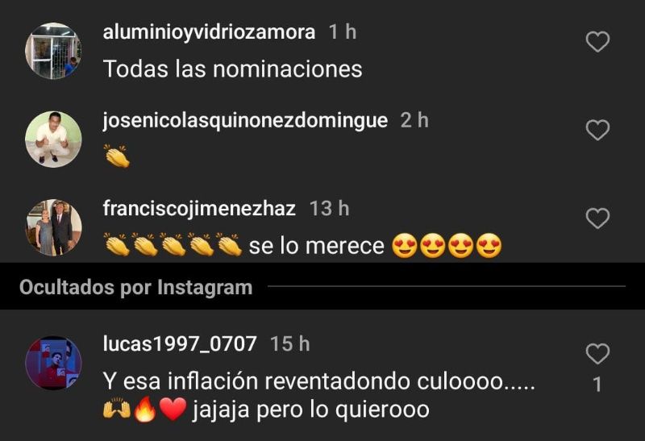View the like count on lucas1997_0707's comment
This screenshot has width=645, height=441.
[597, 385]
